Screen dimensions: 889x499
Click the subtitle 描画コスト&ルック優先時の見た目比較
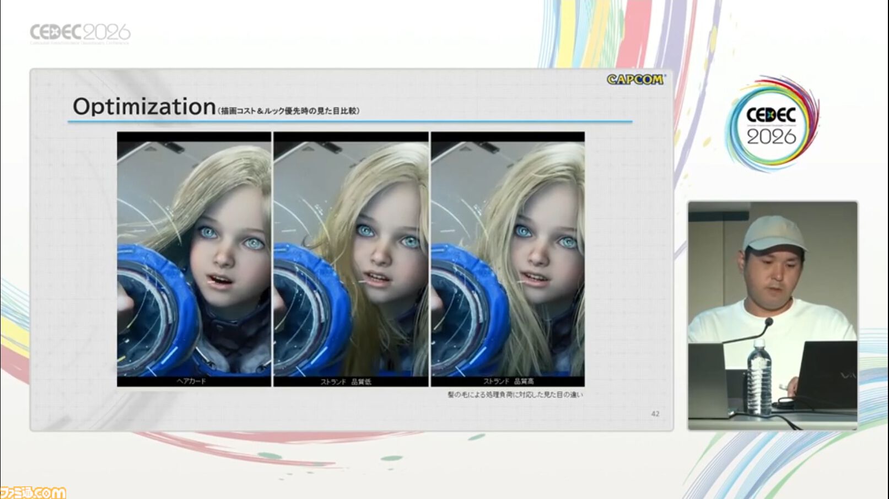[x=289, y=111]
